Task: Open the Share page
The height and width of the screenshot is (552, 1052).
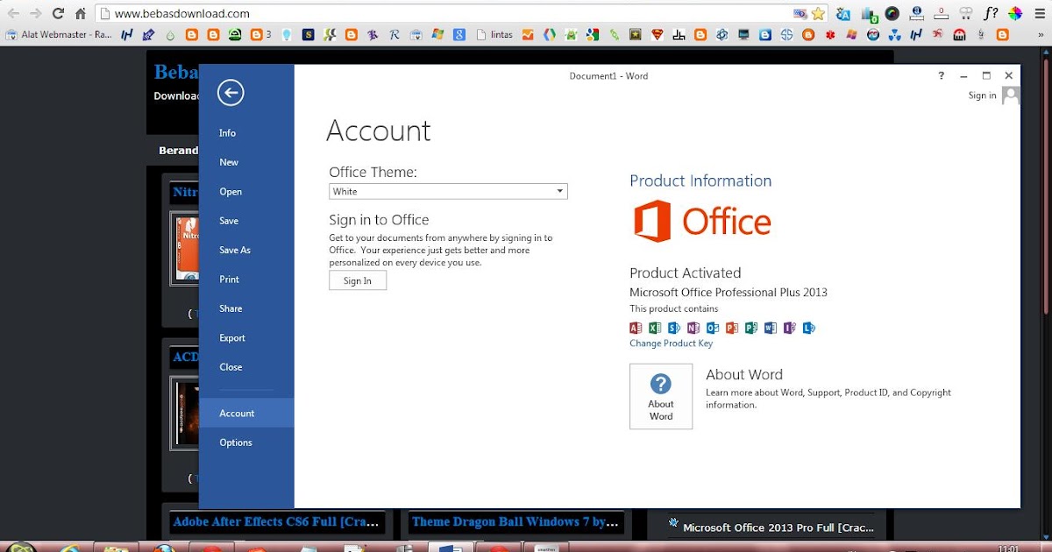Action: 246,308
